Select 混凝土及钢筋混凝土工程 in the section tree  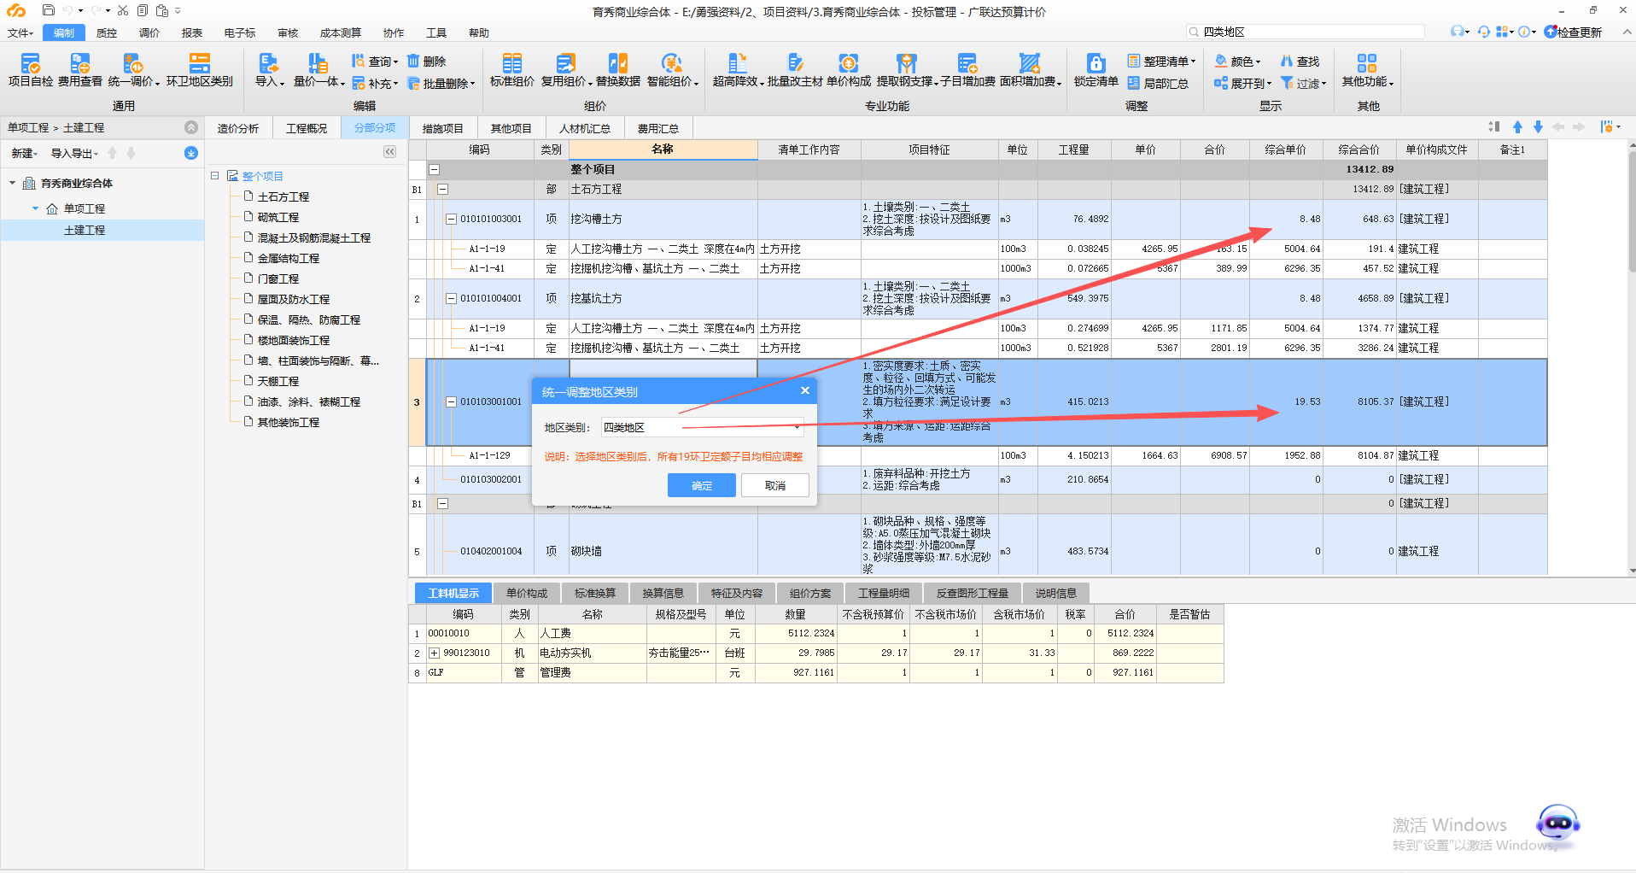(x=313, y=237)
